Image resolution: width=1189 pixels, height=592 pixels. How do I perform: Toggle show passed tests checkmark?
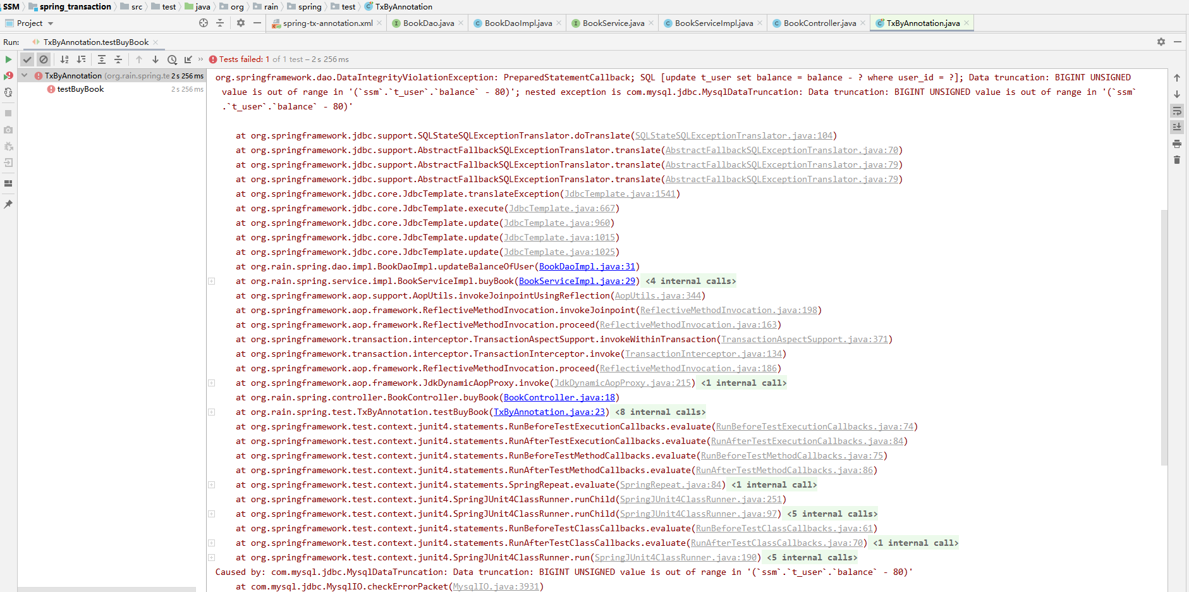[x=27, y=59]
